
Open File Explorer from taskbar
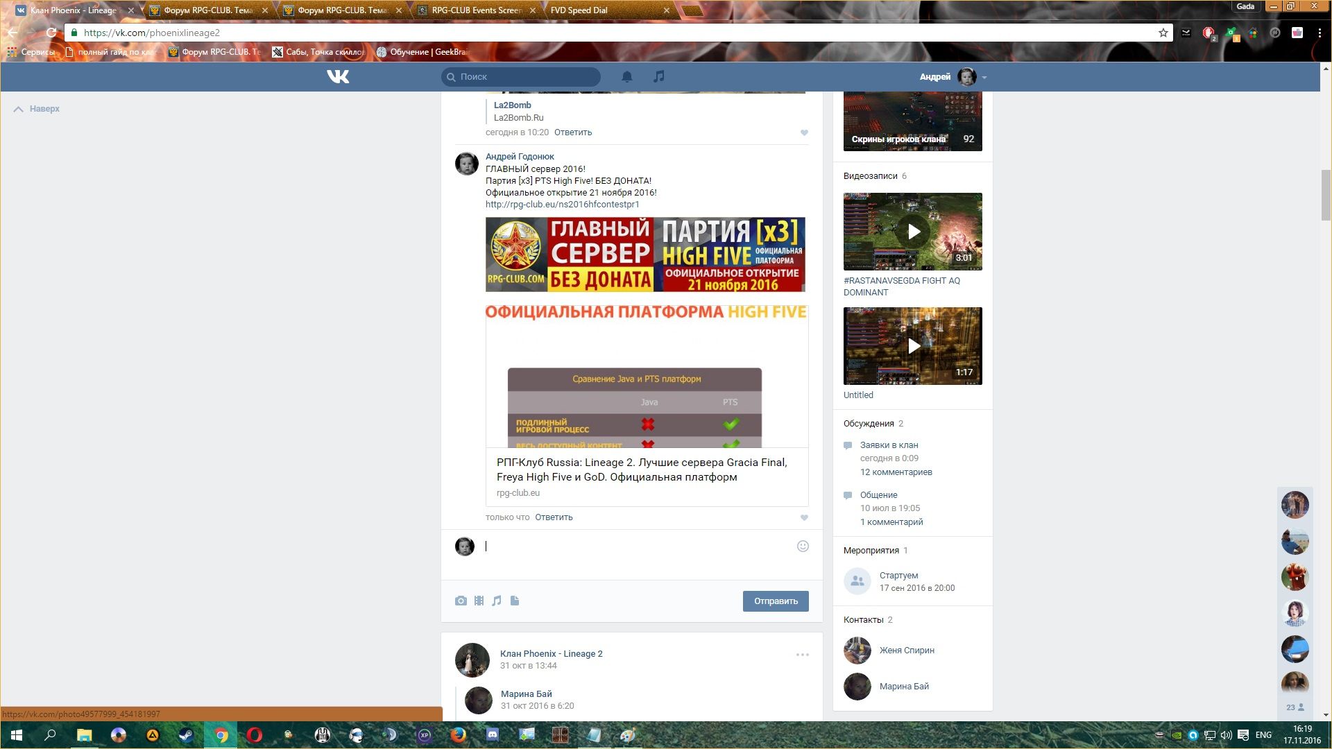tap(84, 735)
